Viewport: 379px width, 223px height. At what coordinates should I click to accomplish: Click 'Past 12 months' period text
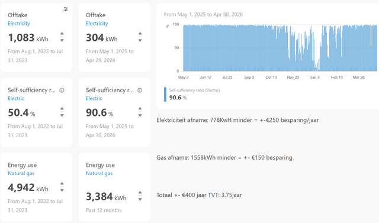(x=104, y=210)
